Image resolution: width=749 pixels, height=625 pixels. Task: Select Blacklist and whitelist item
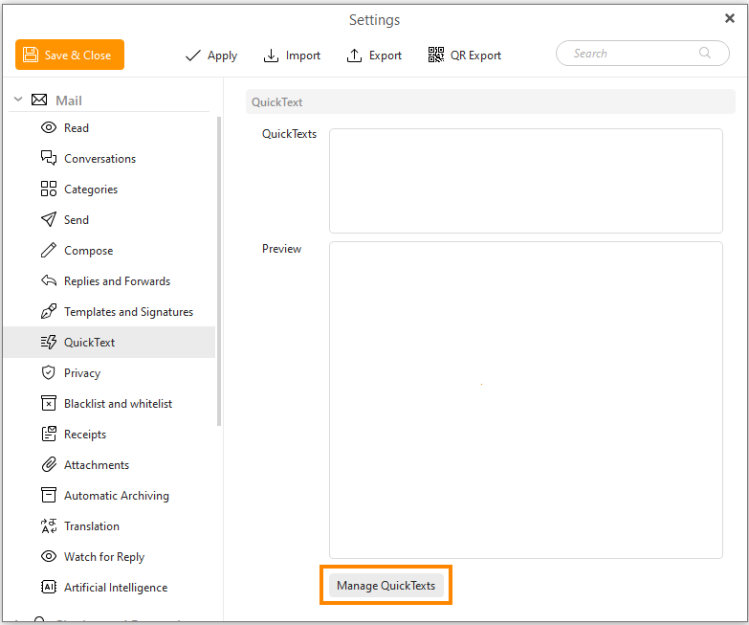(118, 404)
